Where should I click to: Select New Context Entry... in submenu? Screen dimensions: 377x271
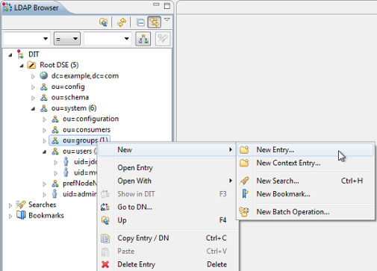pos(305,163)
